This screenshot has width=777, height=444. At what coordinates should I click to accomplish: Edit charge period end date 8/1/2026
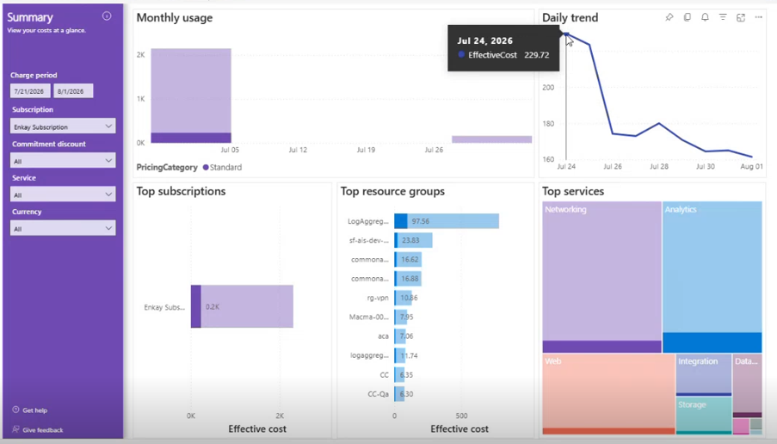click(x=73, y=90)
